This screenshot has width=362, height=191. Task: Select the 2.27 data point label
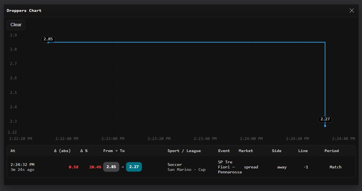pos(325,119)
